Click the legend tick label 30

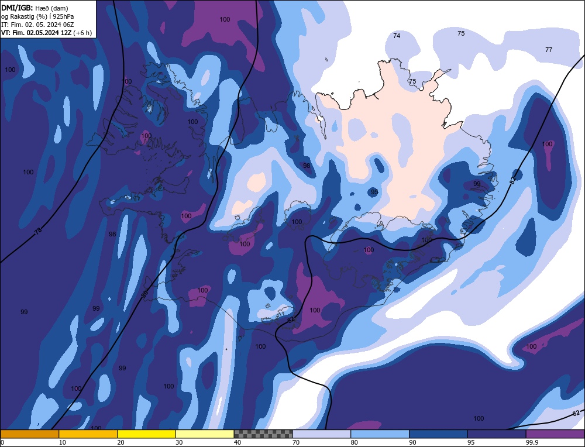click(179, 442)
